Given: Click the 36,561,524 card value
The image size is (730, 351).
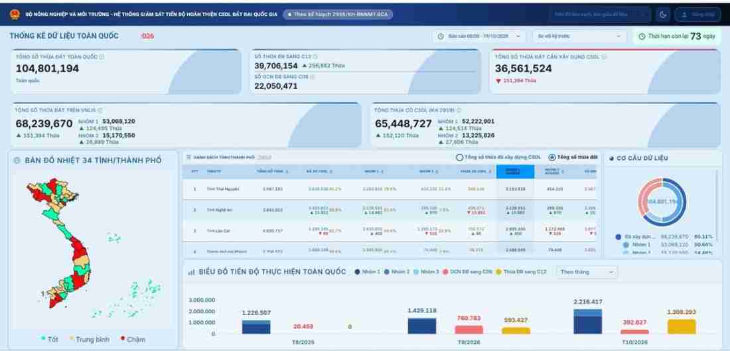Looking at the screenshot, I should (x=524, y=68).
